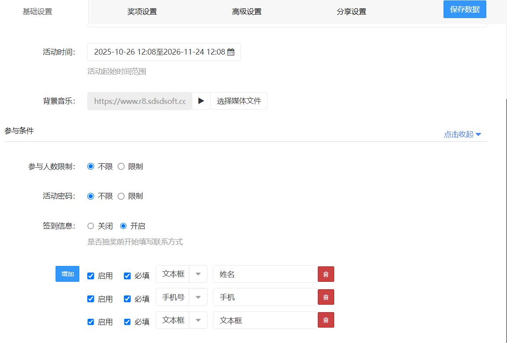Toggle 启用 checkbox in last 文本框 row

pos(90,322)
